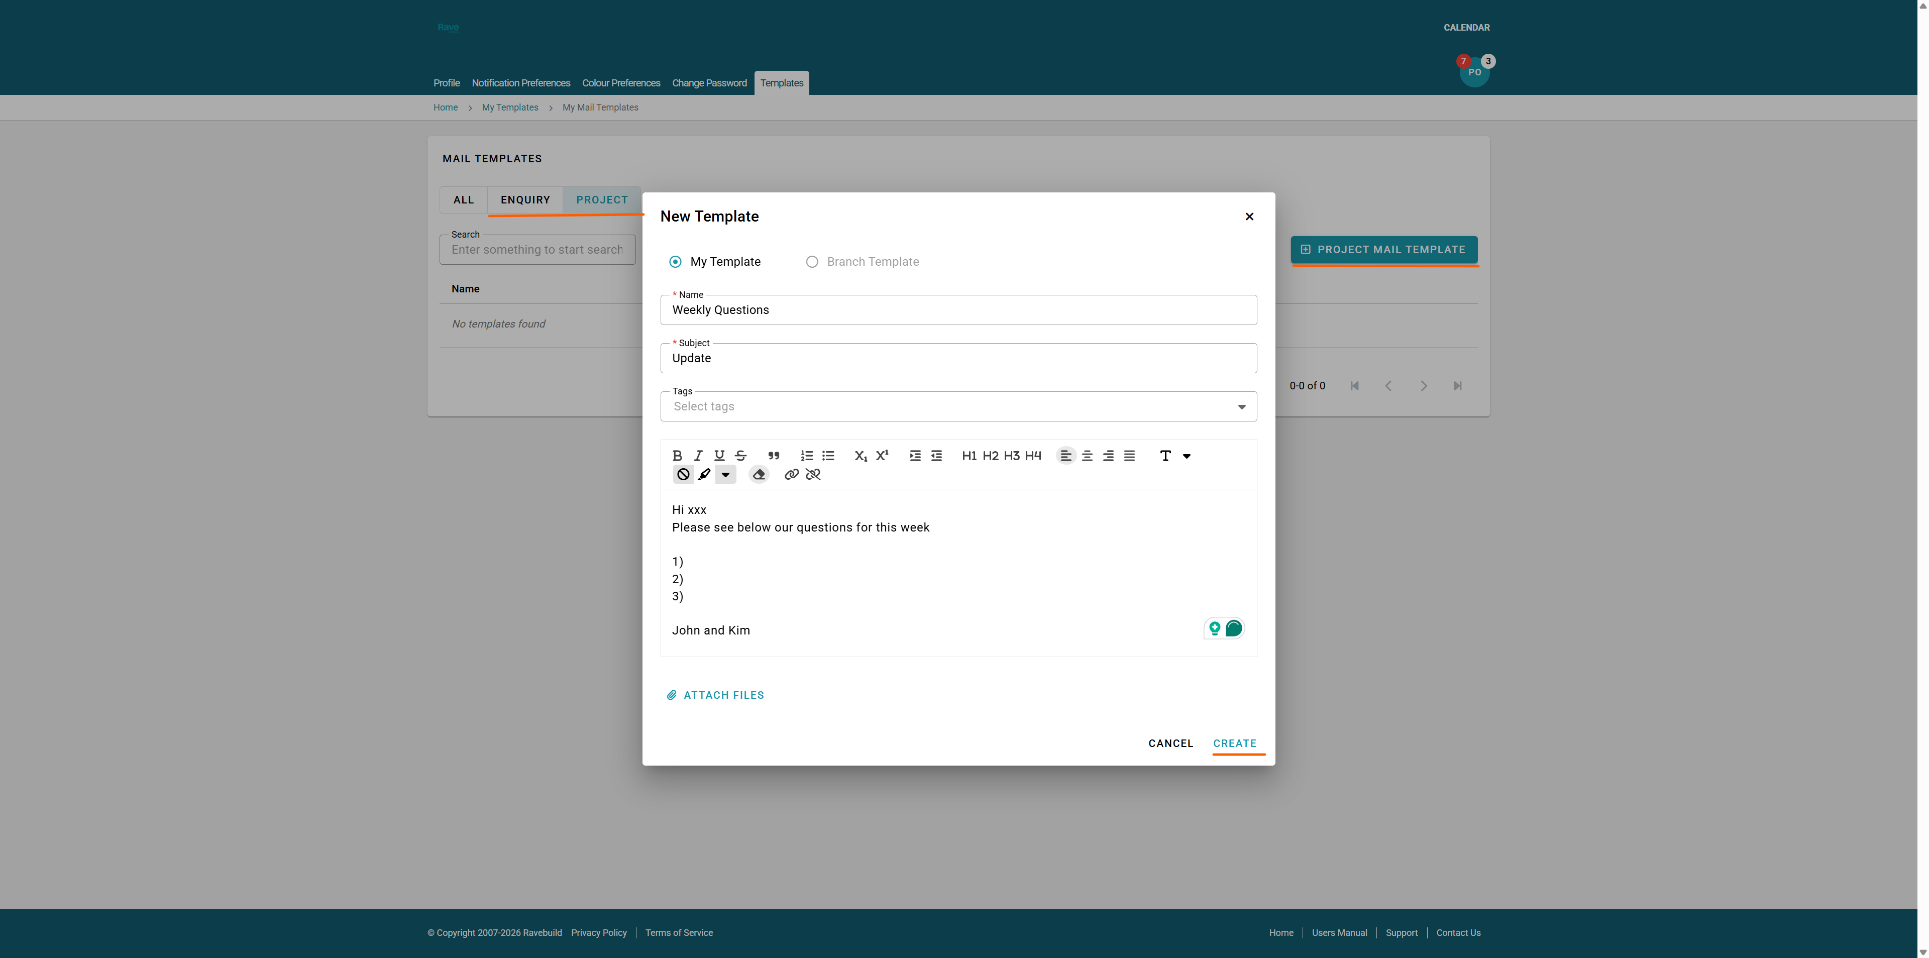The width and height of the screenshot is (1929, 958).
Task: Open the font size T dropdown arrow
Action: pyautogui.click(x=1187, y=456)
